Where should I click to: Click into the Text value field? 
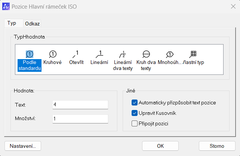tap(80, 105)
